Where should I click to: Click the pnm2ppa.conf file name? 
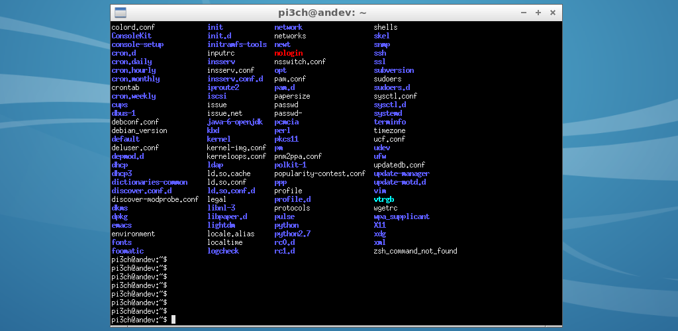click(x=298, y=156)
